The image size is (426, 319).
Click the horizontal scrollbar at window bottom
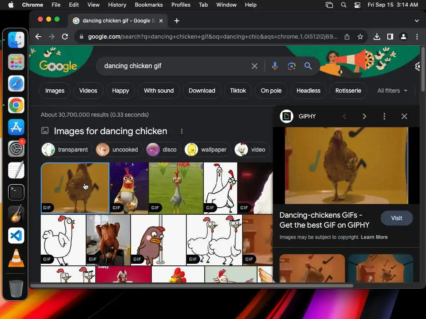(191, 286)
